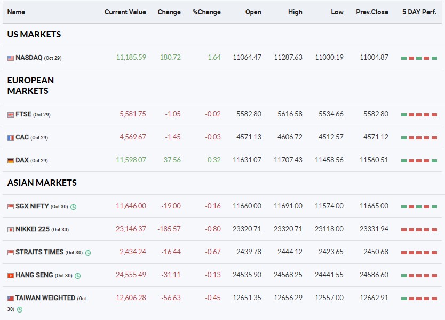Click the flag icon beside STRAITS TIMES
Image resolution: width=445 pixels, height=320 pixels.
pos(11,253)
